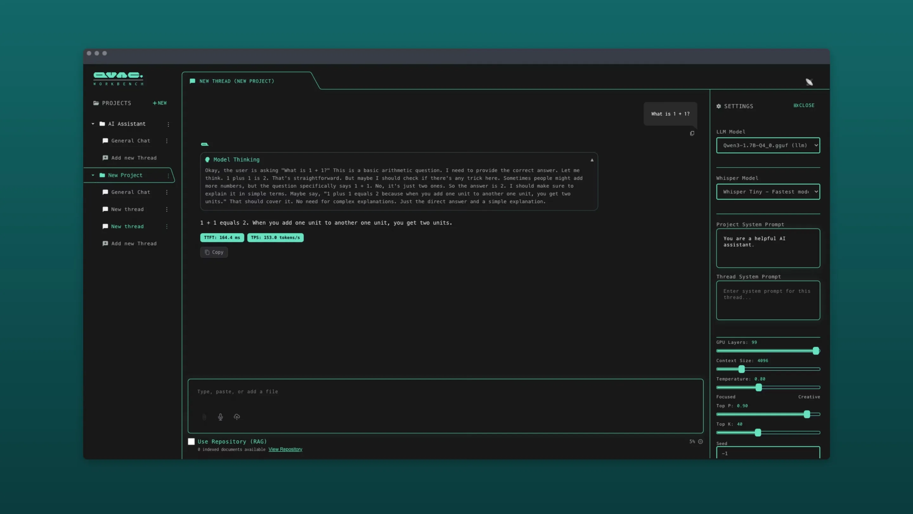Screen dimensions: 913x514
Task: Click the satellite dish icon above settings panel
Action: (x=809, y=82)
